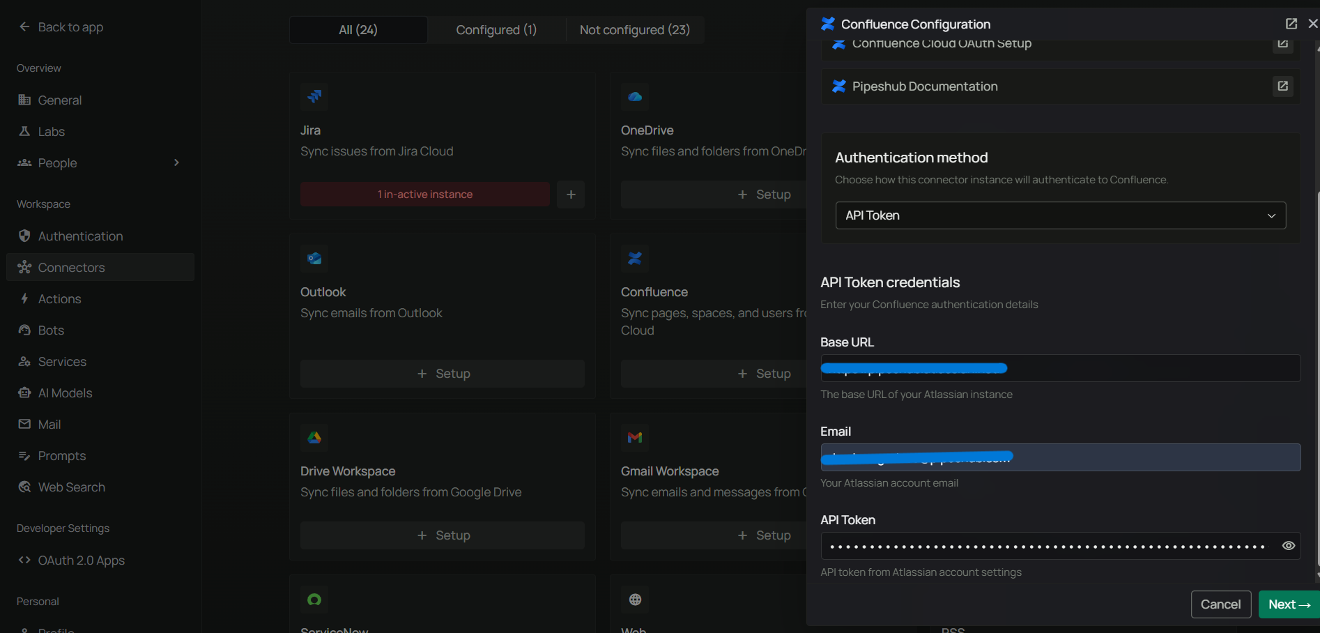Click Setup for Outlook connector

pyautogui.click(x=443, y=374)
